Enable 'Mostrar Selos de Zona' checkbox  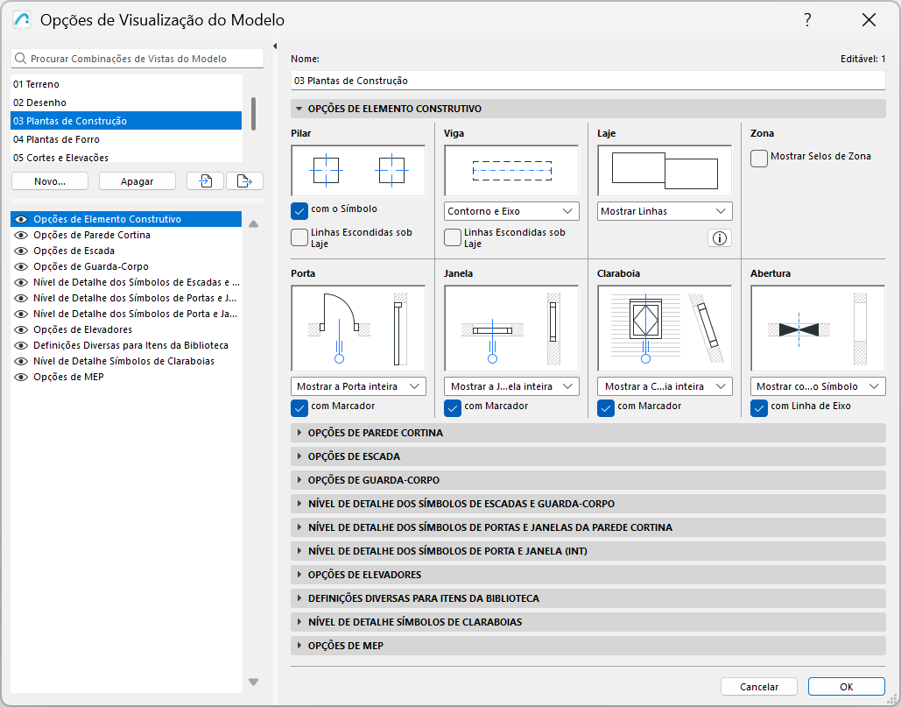pyautogui.click(x=758, y=156)
